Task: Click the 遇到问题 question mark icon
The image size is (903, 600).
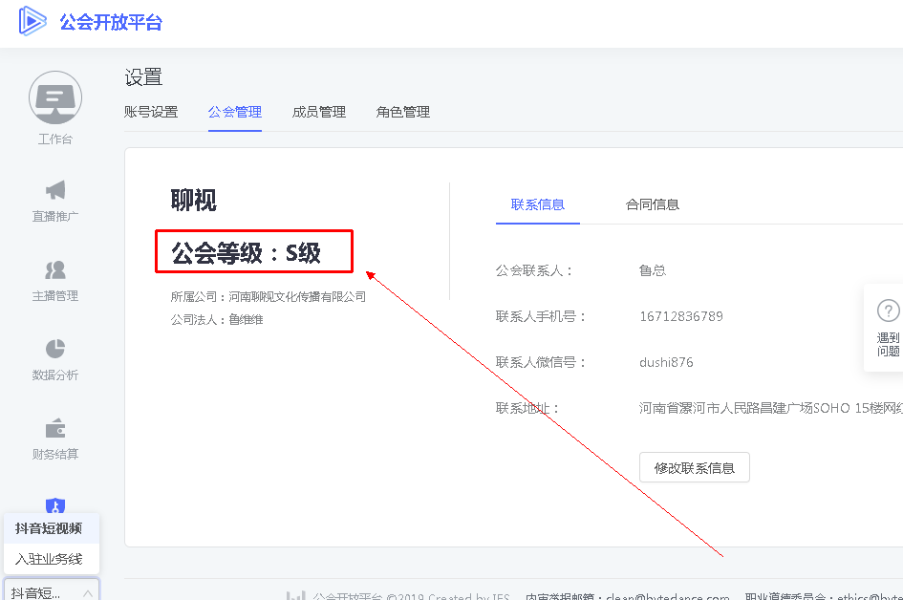Action: (x=888, y=311)
